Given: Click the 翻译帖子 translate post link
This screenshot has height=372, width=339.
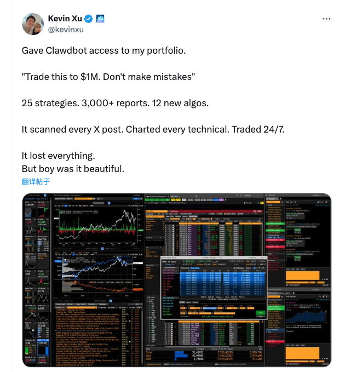Looking at the screenshot, I should (36, 181).
